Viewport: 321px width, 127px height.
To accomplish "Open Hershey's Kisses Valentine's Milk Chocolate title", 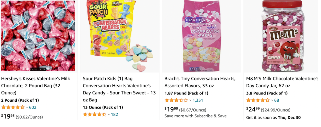I will 36,86.
